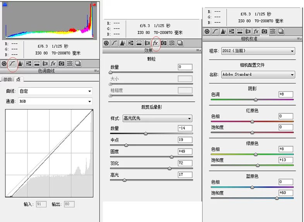304x222 pixels.
Task: Open Detail triangles icon in Tone Curve panel toolbar
Action: (x=20, y=63)
